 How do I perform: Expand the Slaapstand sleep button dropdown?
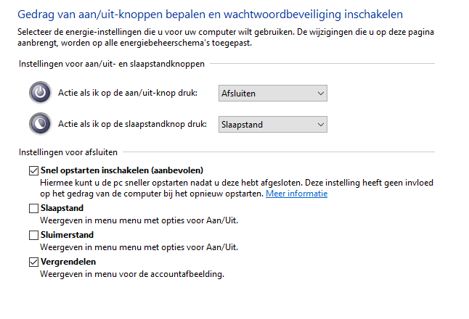point(272,124)
